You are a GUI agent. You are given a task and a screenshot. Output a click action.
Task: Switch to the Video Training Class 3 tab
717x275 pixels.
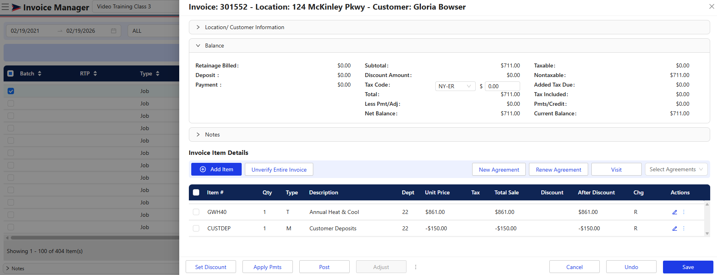click(124, 6)
